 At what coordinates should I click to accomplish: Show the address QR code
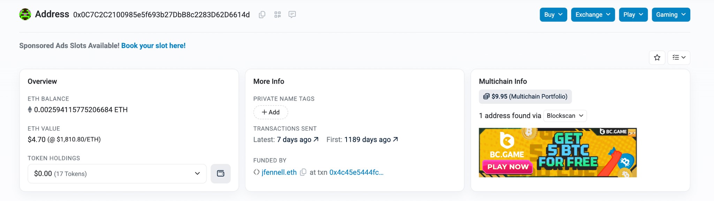(x=278, y=15)
